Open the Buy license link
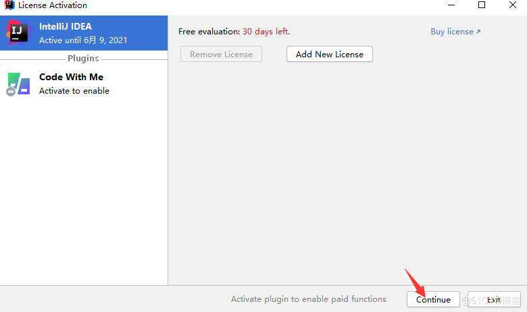 [x=455, y=32]
